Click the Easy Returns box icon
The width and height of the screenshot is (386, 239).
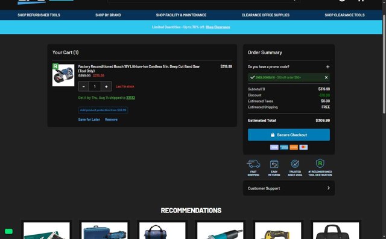pyautogui.click(x=274, y=164)
